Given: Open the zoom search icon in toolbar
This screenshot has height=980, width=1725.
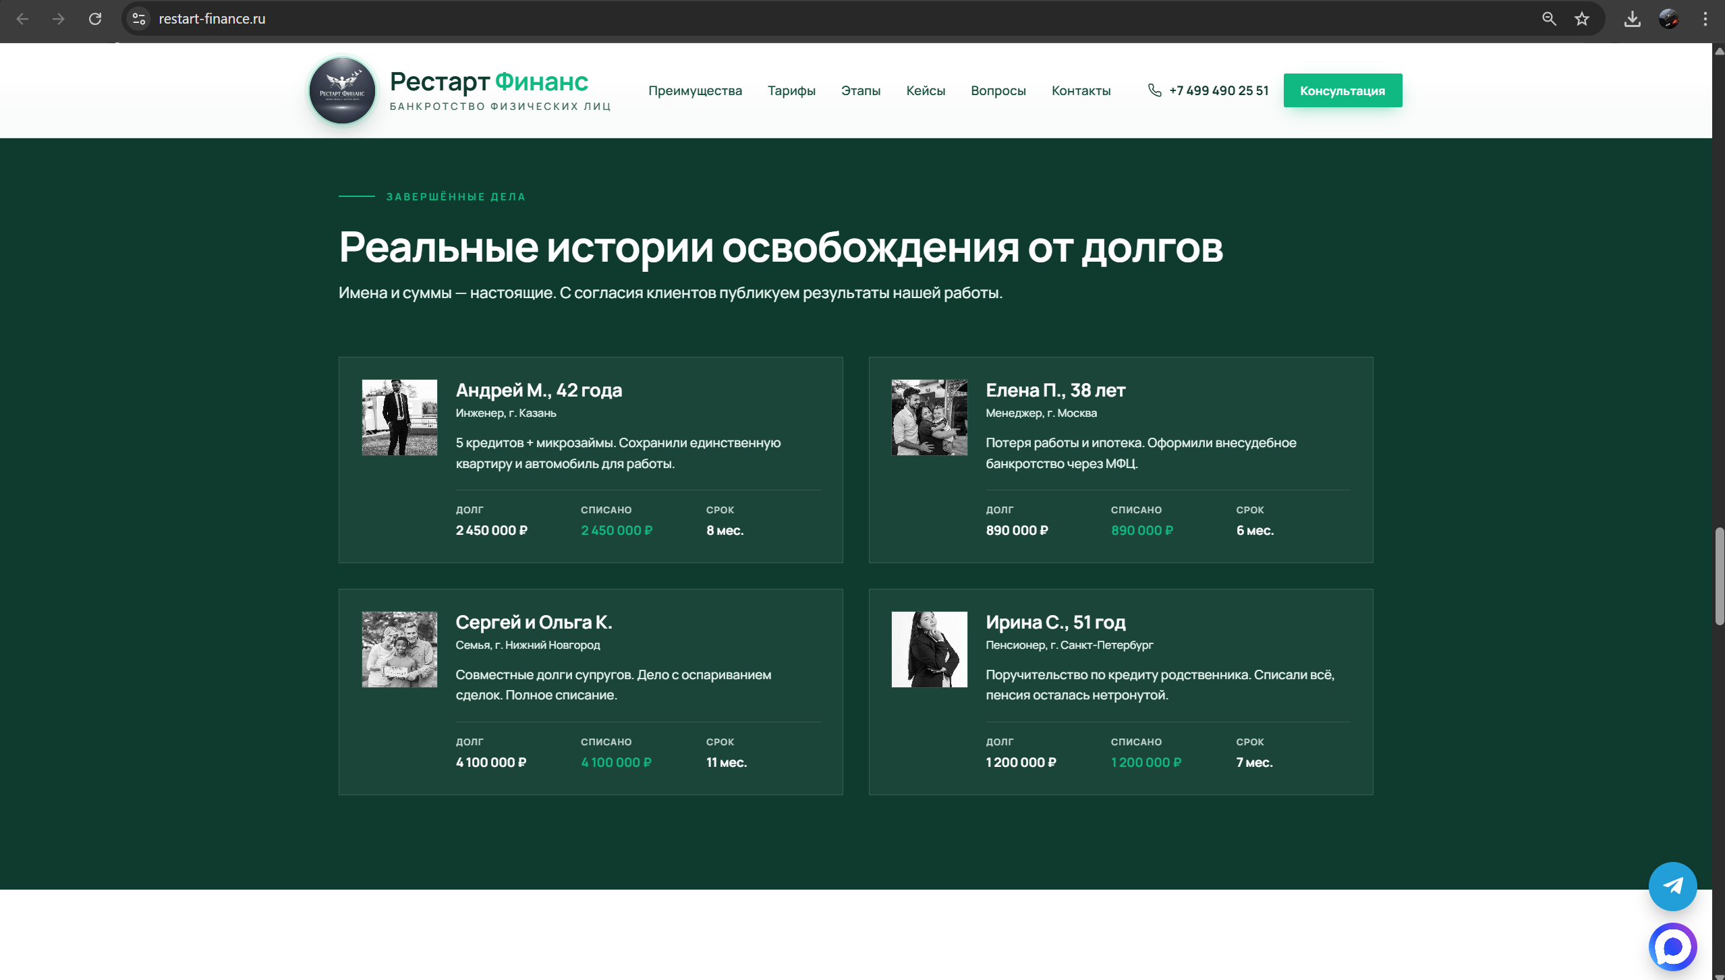Looking at the screenshot, I should tap(1549, 19).
